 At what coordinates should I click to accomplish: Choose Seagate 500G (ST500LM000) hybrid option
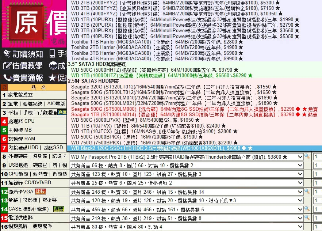click(195, 109)
